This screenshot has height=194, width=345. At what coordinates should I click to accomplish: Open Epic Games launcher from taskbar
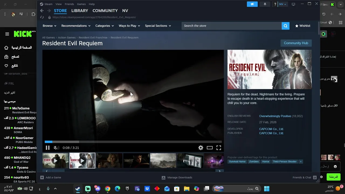tap(127, 189)
